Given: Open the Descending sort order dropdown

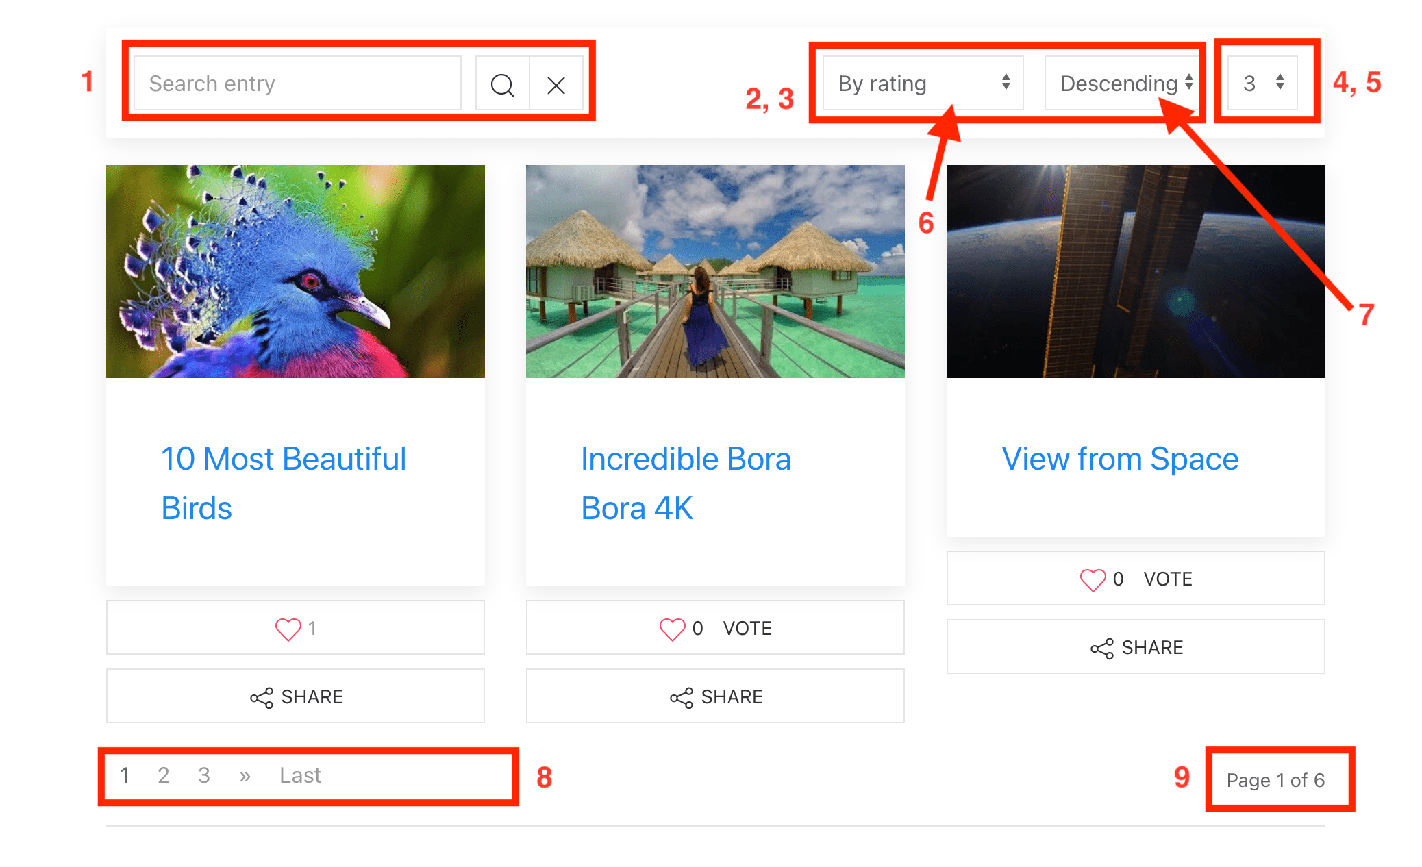Looking at the screenshot, I should coord(1122,84).
